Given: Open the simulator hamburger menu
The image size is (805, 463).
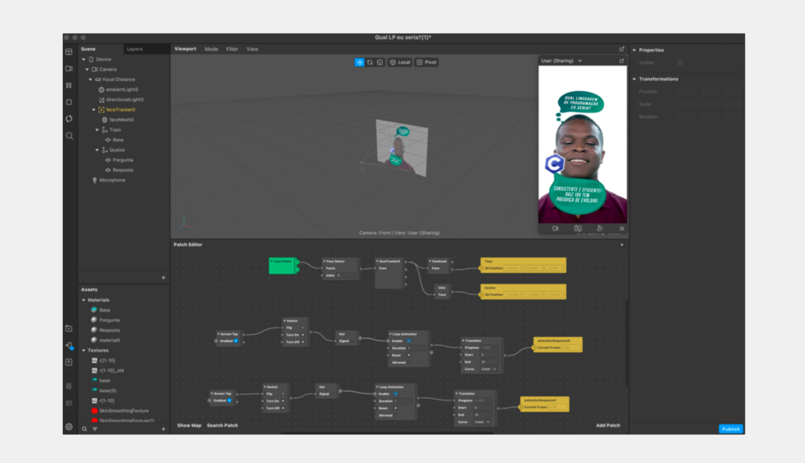Looking at the screenshot, I should (622, 229).
